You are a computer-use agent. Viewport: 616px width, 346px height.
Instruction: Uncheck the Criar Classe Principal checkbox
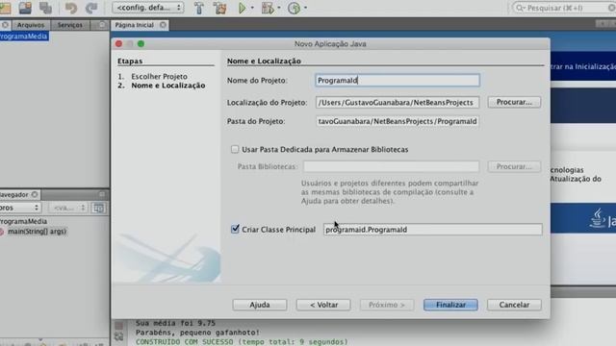[x=235, y=229]
